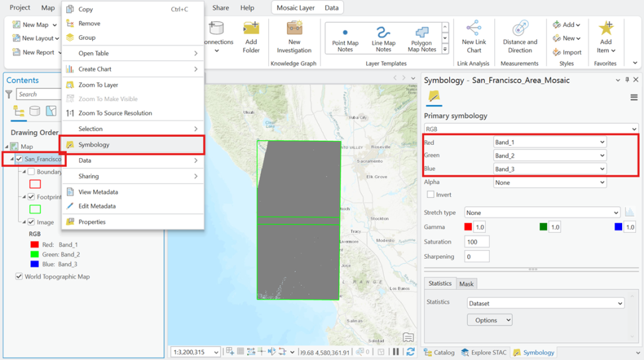This screenshot has width=644, height=360.
Task: Expand Open Table submenu
Action: click(133, 54)
